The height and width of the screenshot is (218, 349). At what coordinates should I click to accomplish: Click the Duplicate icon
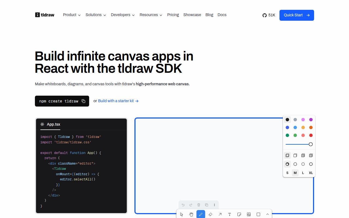point(207,205)
